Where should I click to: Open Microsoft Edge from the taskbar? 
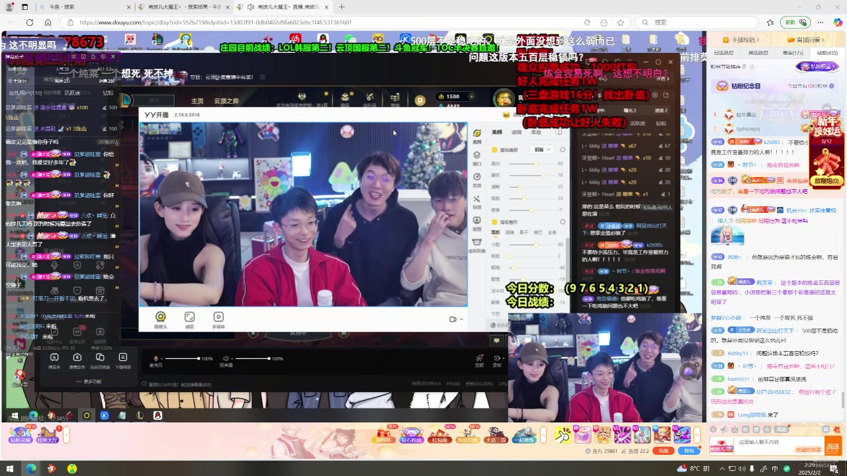[x=30, y=469]
